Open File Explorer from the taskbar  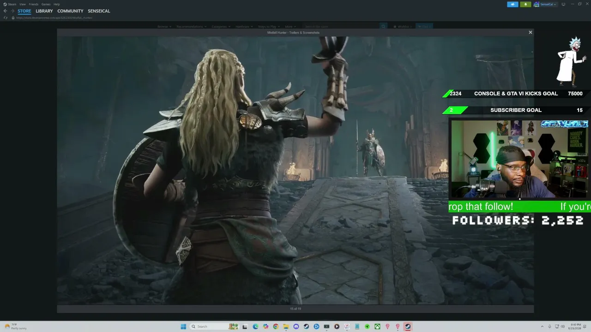point(286,326)
